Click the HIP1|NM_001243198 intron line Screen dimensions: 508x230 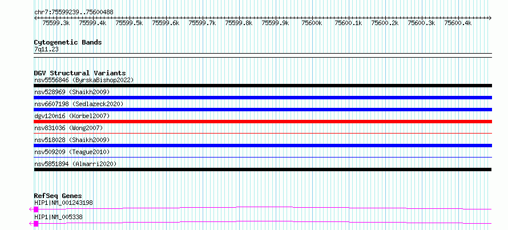(265, 208)
